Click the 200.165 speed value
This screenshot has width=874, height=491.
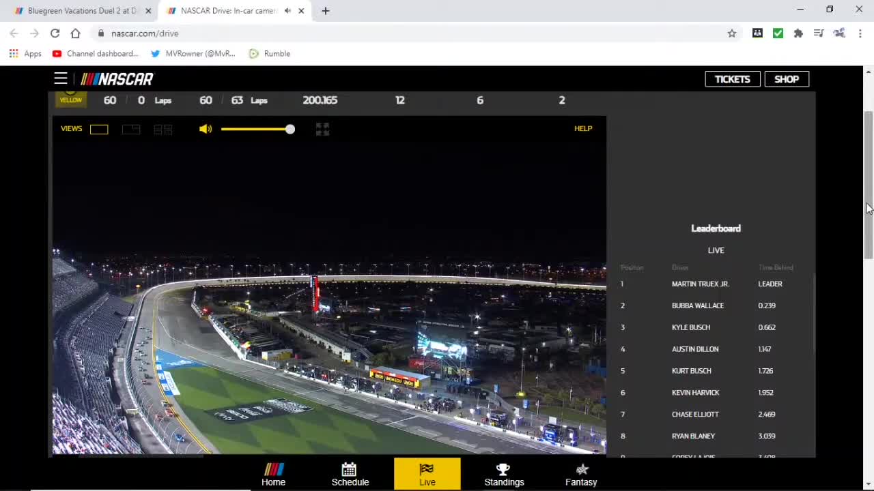[320, 100]
